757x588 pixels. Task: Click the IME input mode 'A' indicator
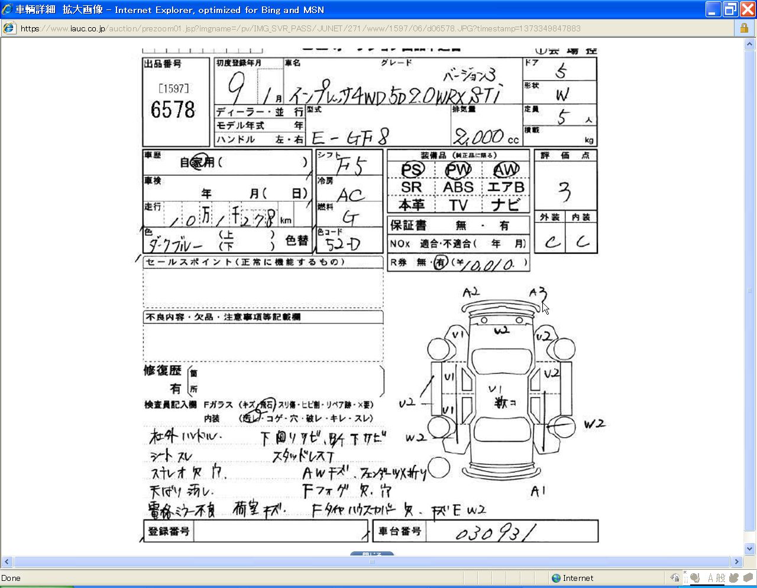(710, 578)
